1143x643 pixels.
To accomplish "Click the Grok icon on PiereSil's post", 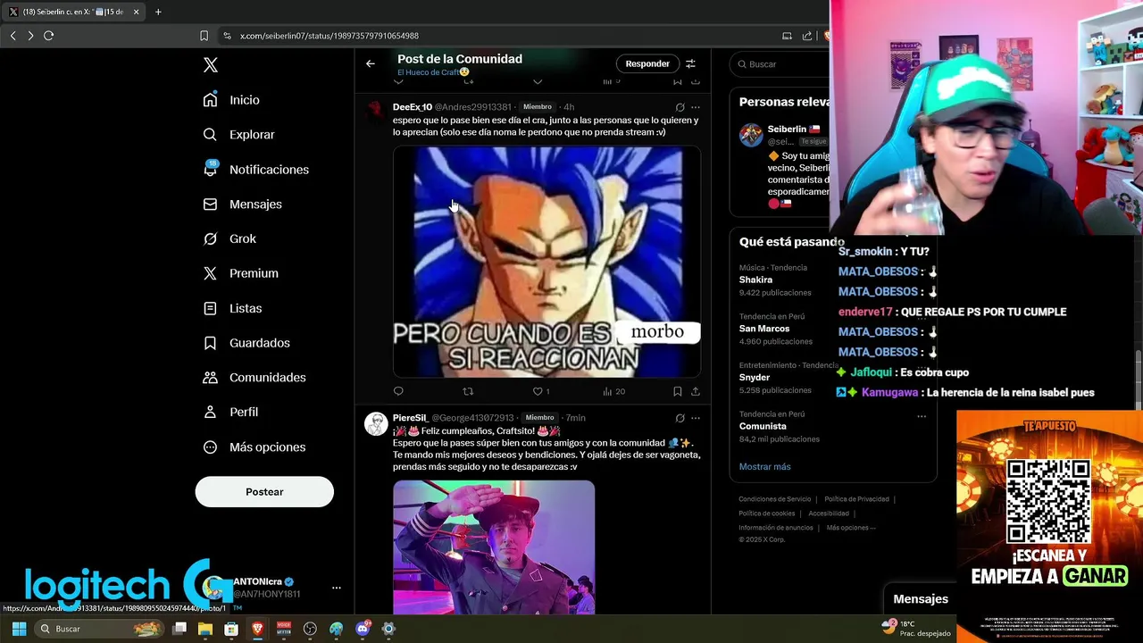I will pos(680,418).
